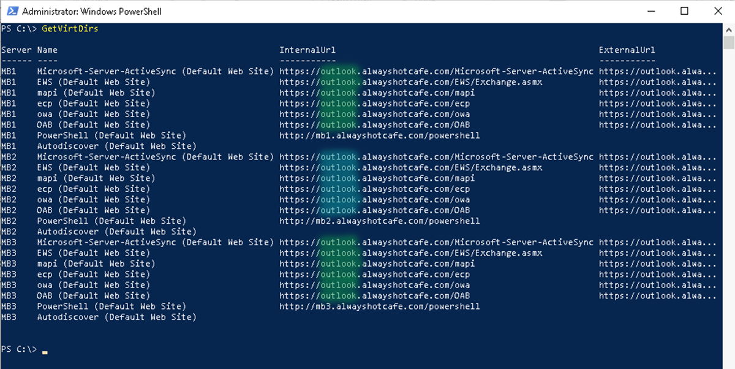
Task: Click the EWS Exchange.asmx URL for MB2
Action: [411, 167]
